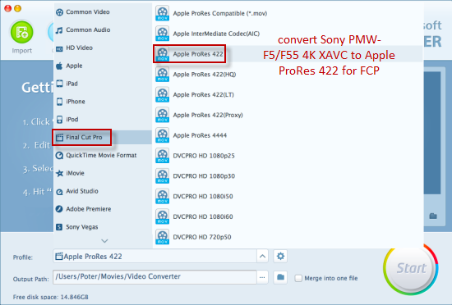Choose the Adobe Premiere category icon

tap(59, 209)
